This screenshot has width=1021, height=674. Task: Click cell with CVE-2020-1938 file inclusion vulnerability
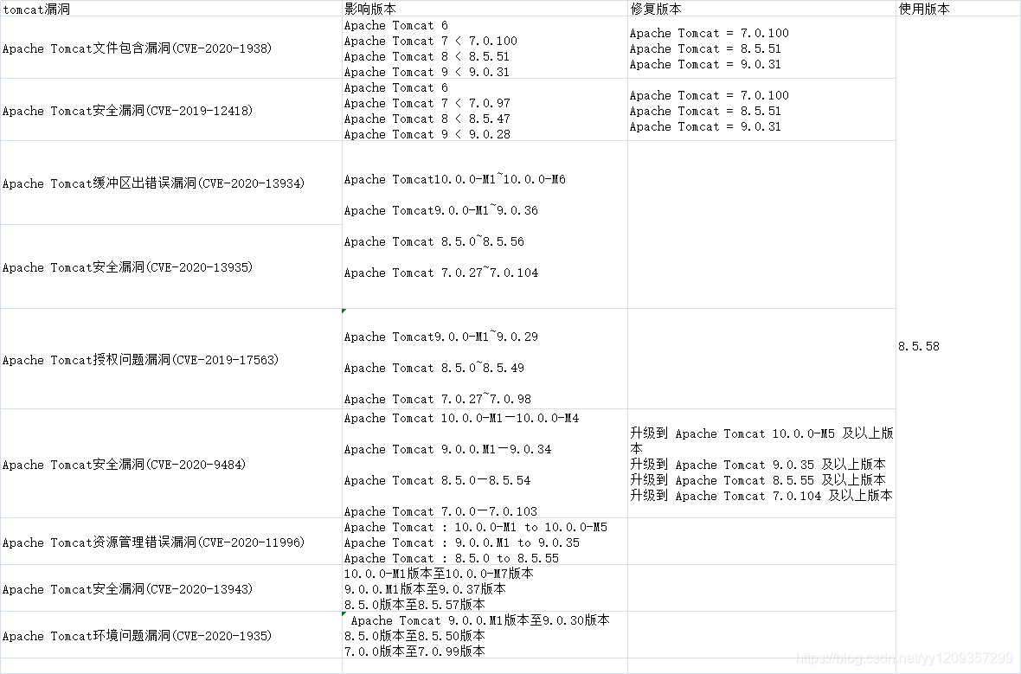coord(171,48)
